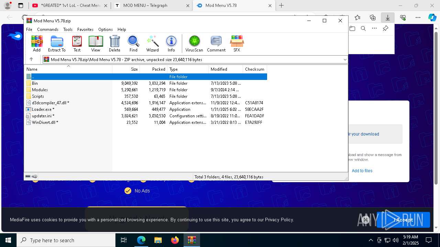Pin the downloads panel
Viewport: 440px width, 247px height.
coord(385,28)
